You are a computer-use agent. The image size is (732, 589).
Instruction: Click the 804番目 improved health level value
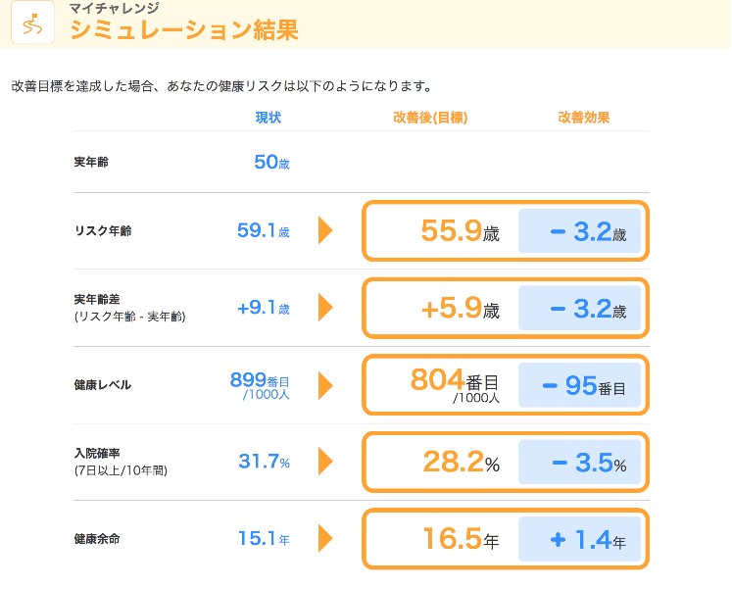pos(455,385)
